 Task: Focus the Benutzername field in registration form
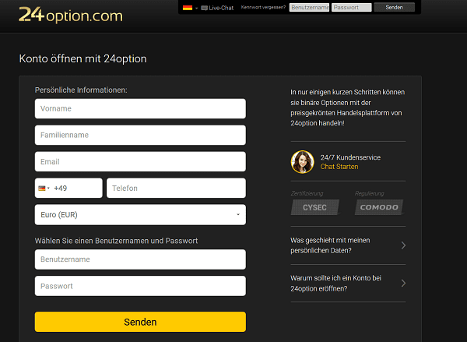[x=140, y=259]
